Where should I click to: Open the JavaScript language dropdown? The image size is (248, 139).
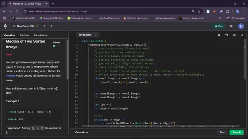pyautogui.click(x=87, y=35)
